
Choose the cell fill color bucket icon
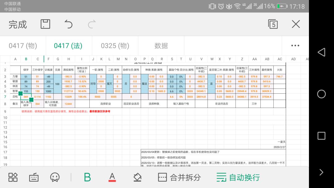pyautogui.click(x=137, y=177)
